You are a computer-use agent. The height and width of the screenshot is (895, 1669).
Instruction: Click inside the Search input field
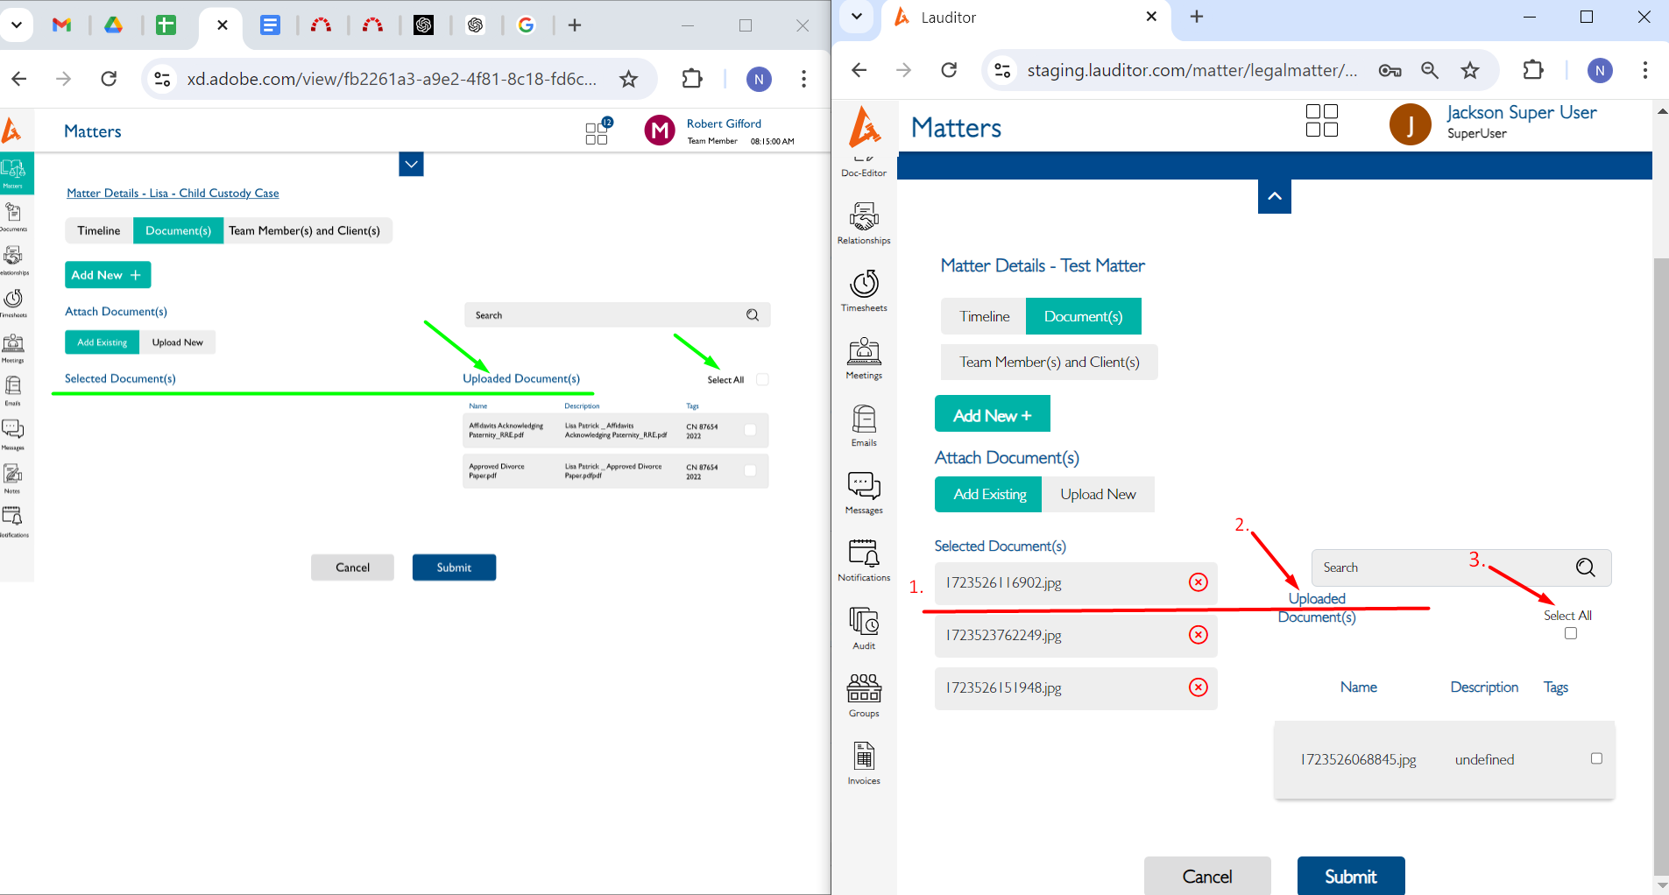(x=1402, y=567)
